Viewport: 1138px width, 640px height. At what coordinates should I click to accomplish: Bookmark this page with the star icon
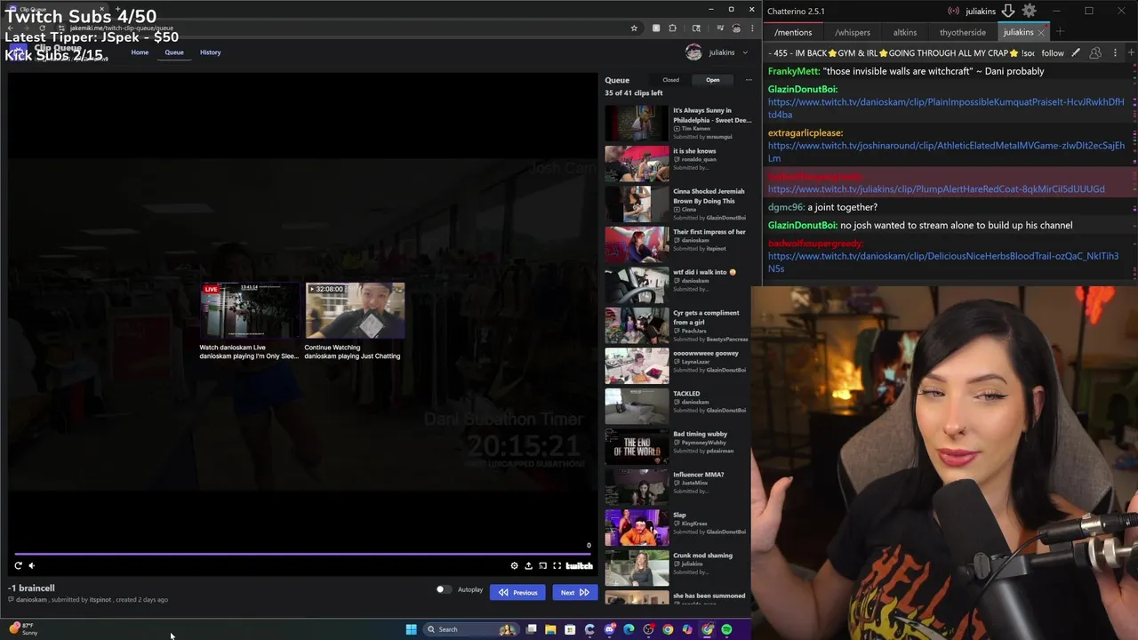click(634, 28)
